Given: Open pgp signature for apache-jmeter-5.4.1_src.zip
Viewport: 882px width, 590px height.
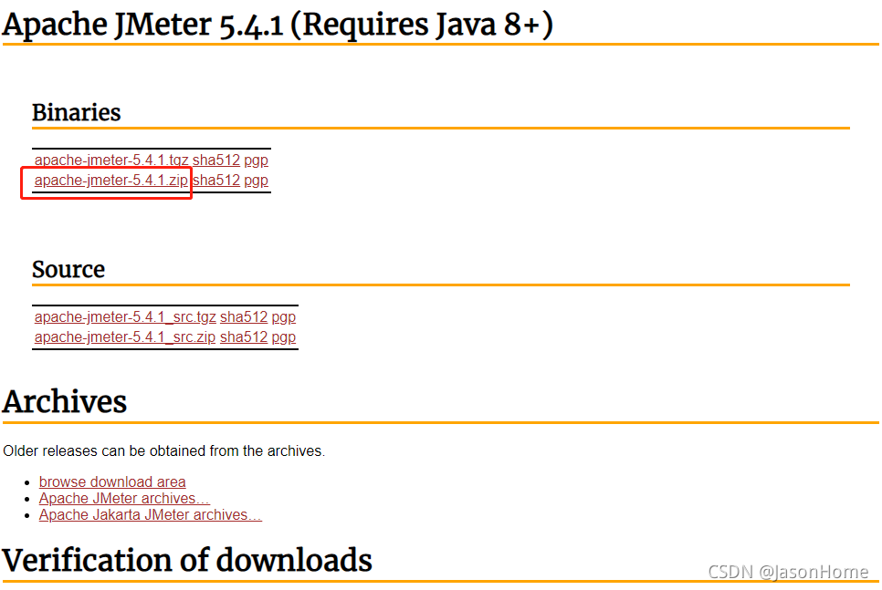Looking at the screenshot, I should (283, 337).
